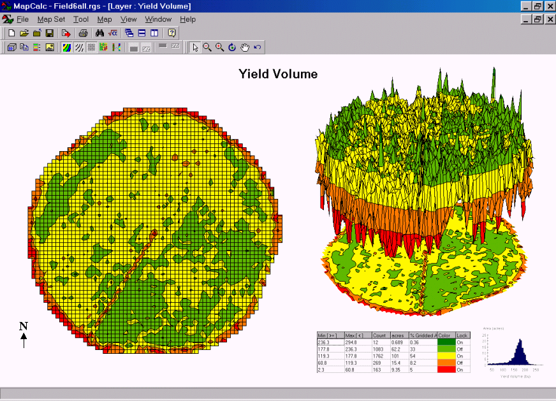Image resolution: width=556 pixels, height=401 pixels.
Task: Select the zoom in magnifier tool
Action: tap(219, 47)
